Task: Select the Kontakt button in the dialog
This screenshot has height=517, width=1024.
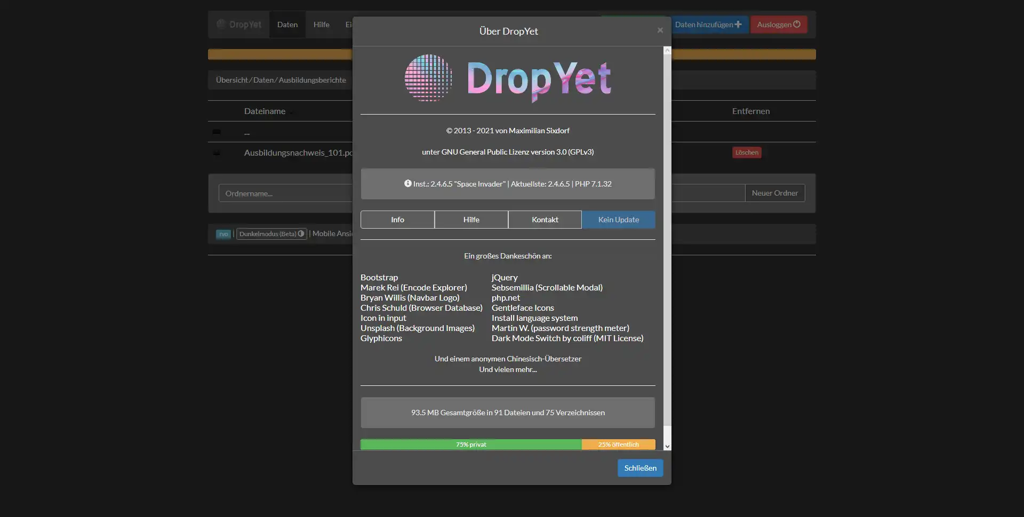Action: [x=545, y=220]
